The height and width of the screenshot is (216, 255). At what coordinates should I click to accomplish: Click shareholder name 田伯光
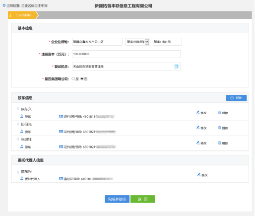click(26, 124)
